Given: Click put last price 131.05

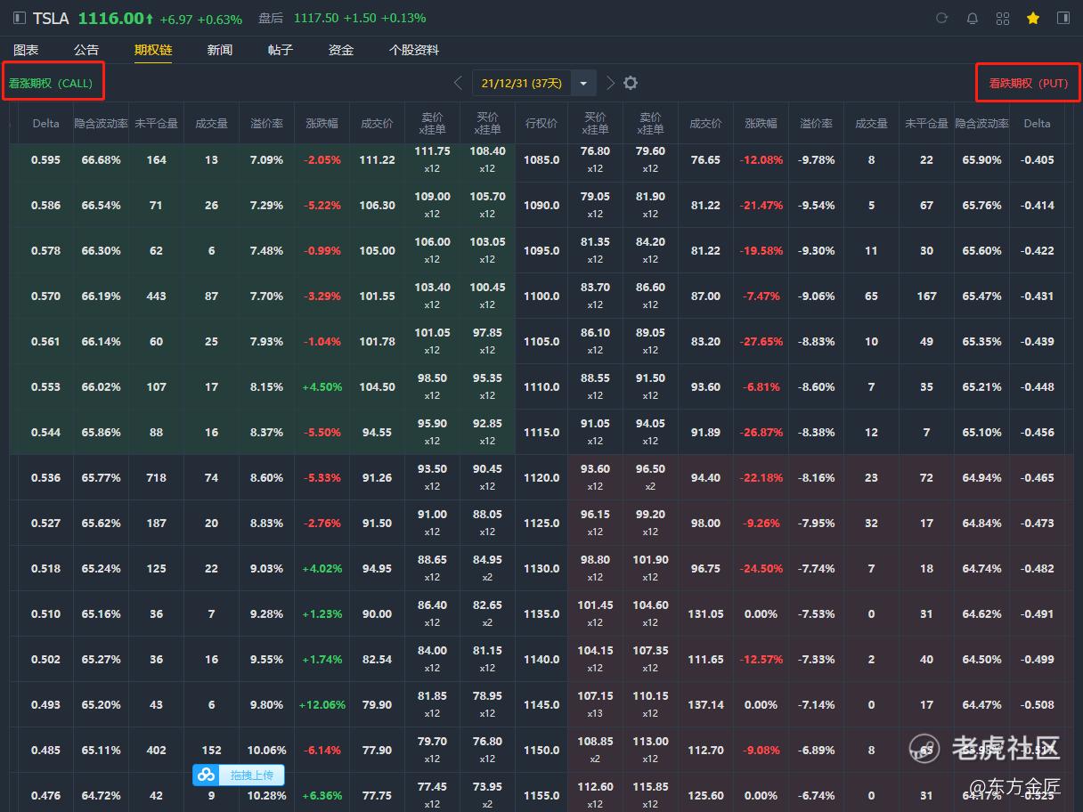Looking at the screenshot, I should [x=705, y=614].
